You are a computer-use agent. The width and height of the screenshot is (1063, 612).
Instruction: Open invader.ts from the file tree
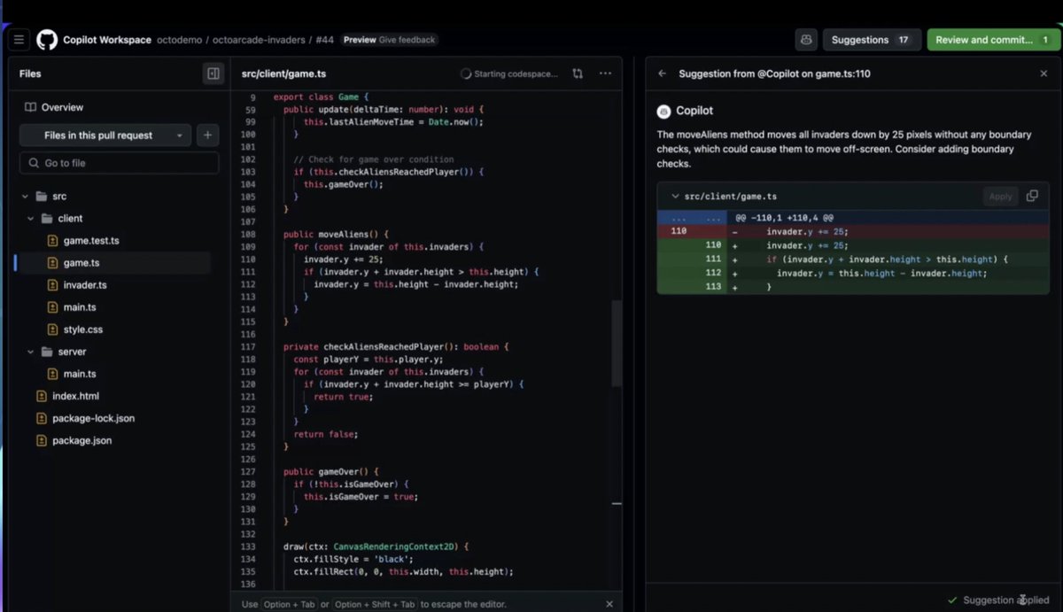point(85,285)
